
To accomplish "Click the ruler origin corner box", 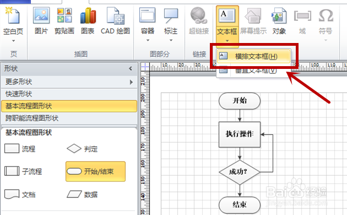I will [145, 67].
